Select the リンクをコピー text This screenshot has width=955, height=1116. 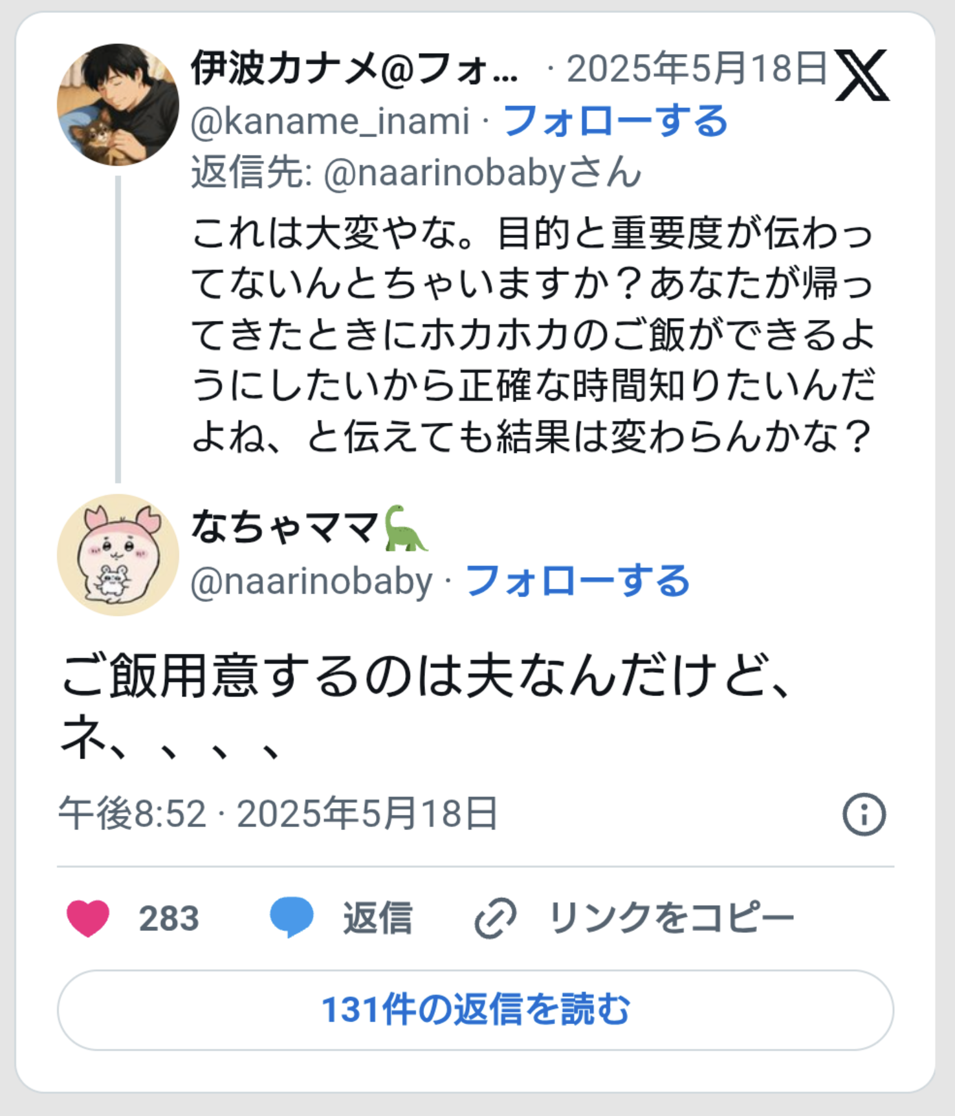(x=671, y=917)
